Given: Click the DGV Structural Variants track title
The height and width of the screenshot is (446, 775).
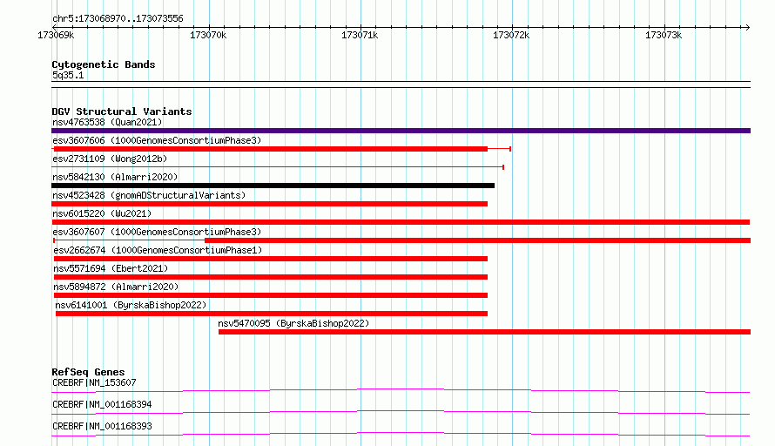Looking at the screenshot, I should pos(122,111).
